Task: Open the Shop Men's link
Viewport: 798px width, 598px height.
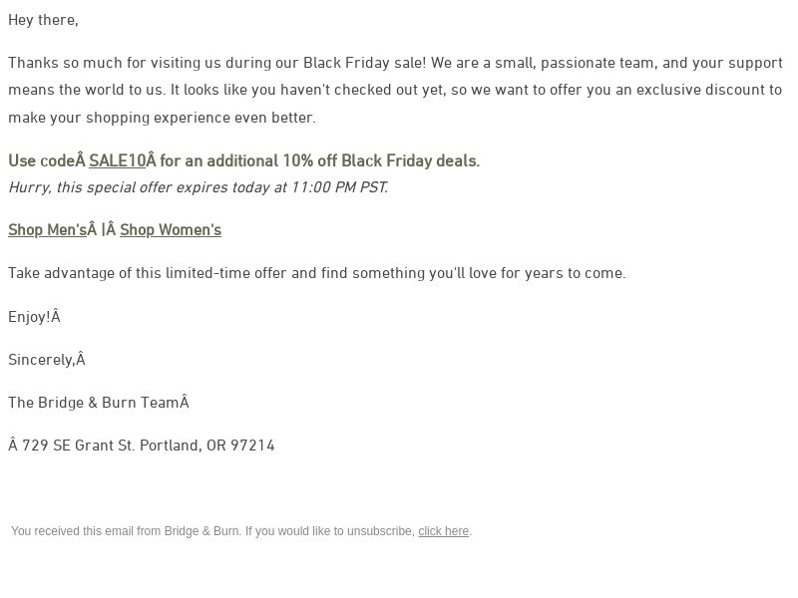Action: coord(47,230)
